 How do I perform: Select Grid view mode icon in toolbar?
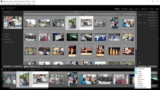click(25, 67)
